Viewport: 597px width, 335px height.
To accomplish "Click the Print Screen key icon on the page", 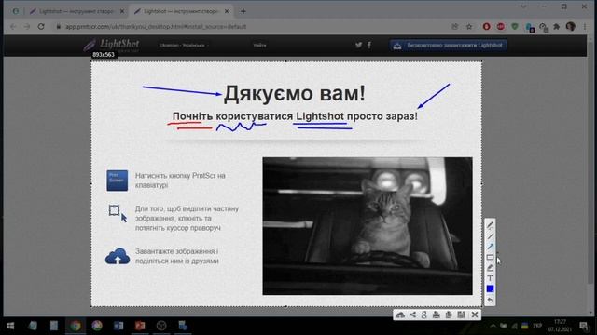I will pyautogui.click(x=118, y=181).
